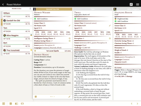
Task: Select Tom in the initiative list
Action: click(17, 30)
